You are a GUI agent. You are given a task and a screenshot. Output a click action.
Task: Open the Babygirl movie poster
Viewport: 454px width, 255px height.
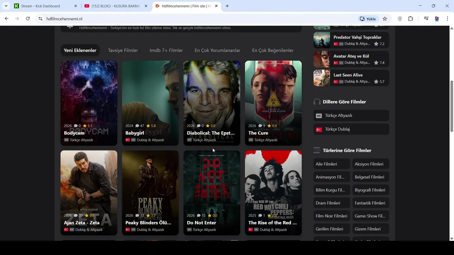[x=150, y=103]
